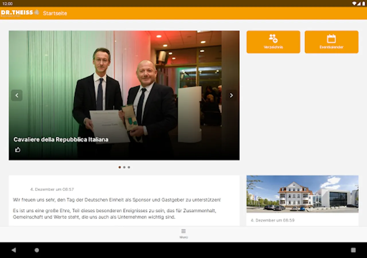367x258 pixels.
Task: Go to previous slide with left chevron
Action: tap(17, 95)
